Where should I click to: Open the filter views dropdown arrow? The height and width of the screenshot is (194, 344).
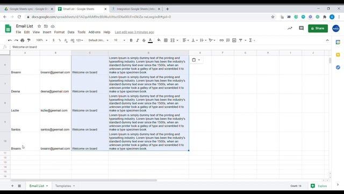point(245,40)
